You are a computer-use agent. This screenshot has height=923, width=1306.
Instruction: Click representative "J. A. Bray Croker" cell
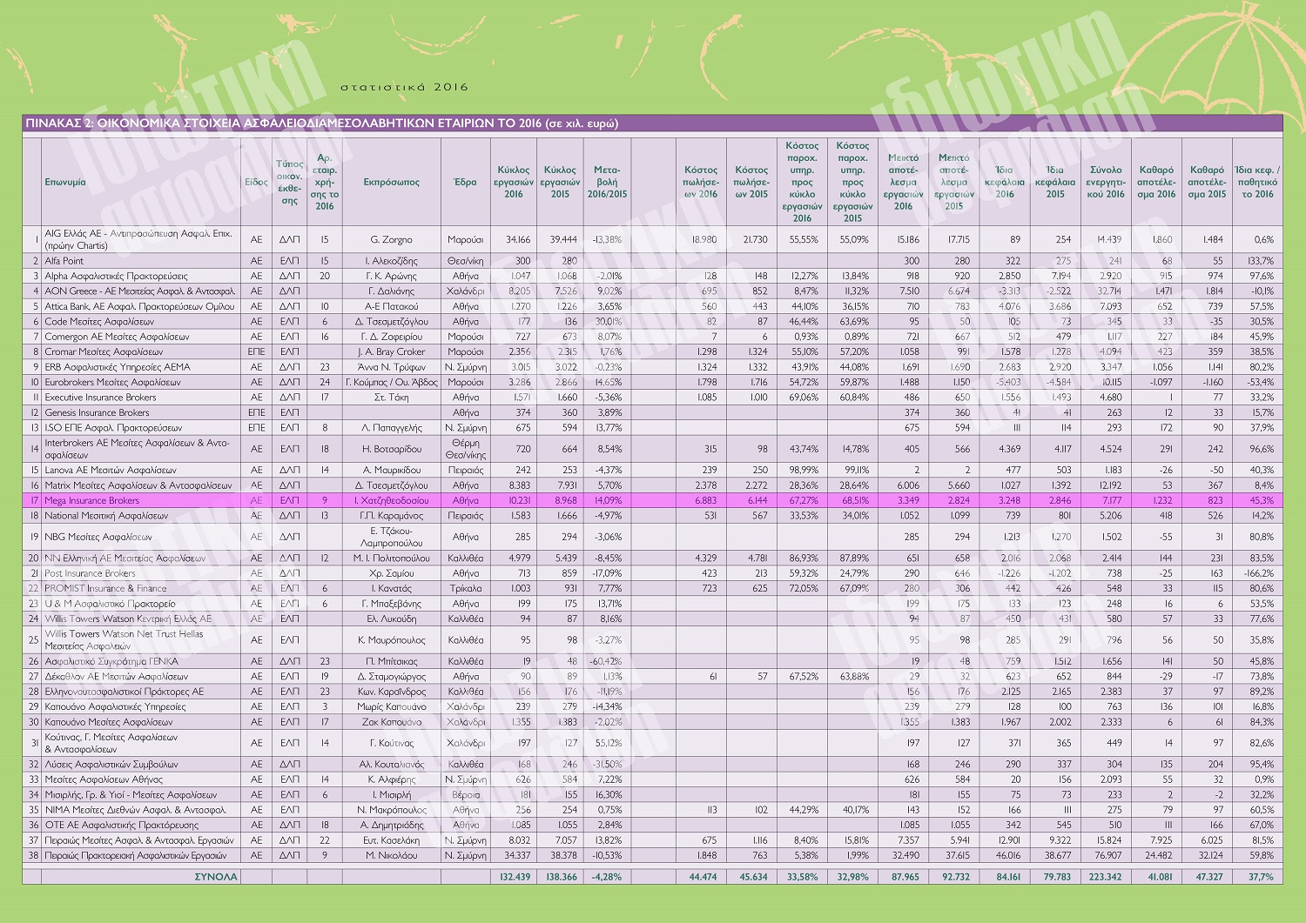(391, 352)
